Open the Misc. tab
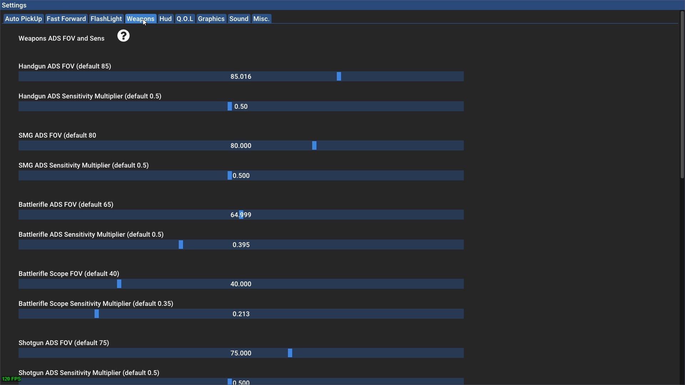Viewport: 685px width, 385px height. (x=261, y=19)
